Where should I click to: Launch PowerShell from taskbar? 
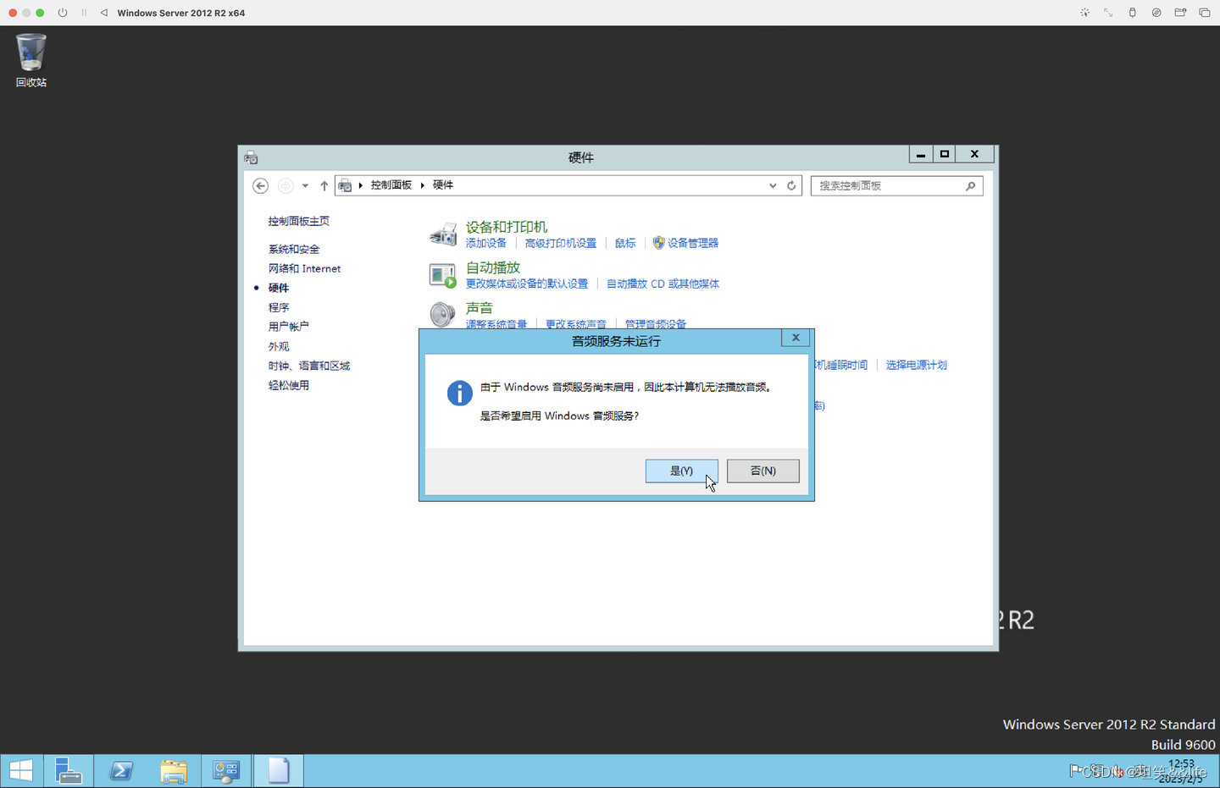(121, 771)
